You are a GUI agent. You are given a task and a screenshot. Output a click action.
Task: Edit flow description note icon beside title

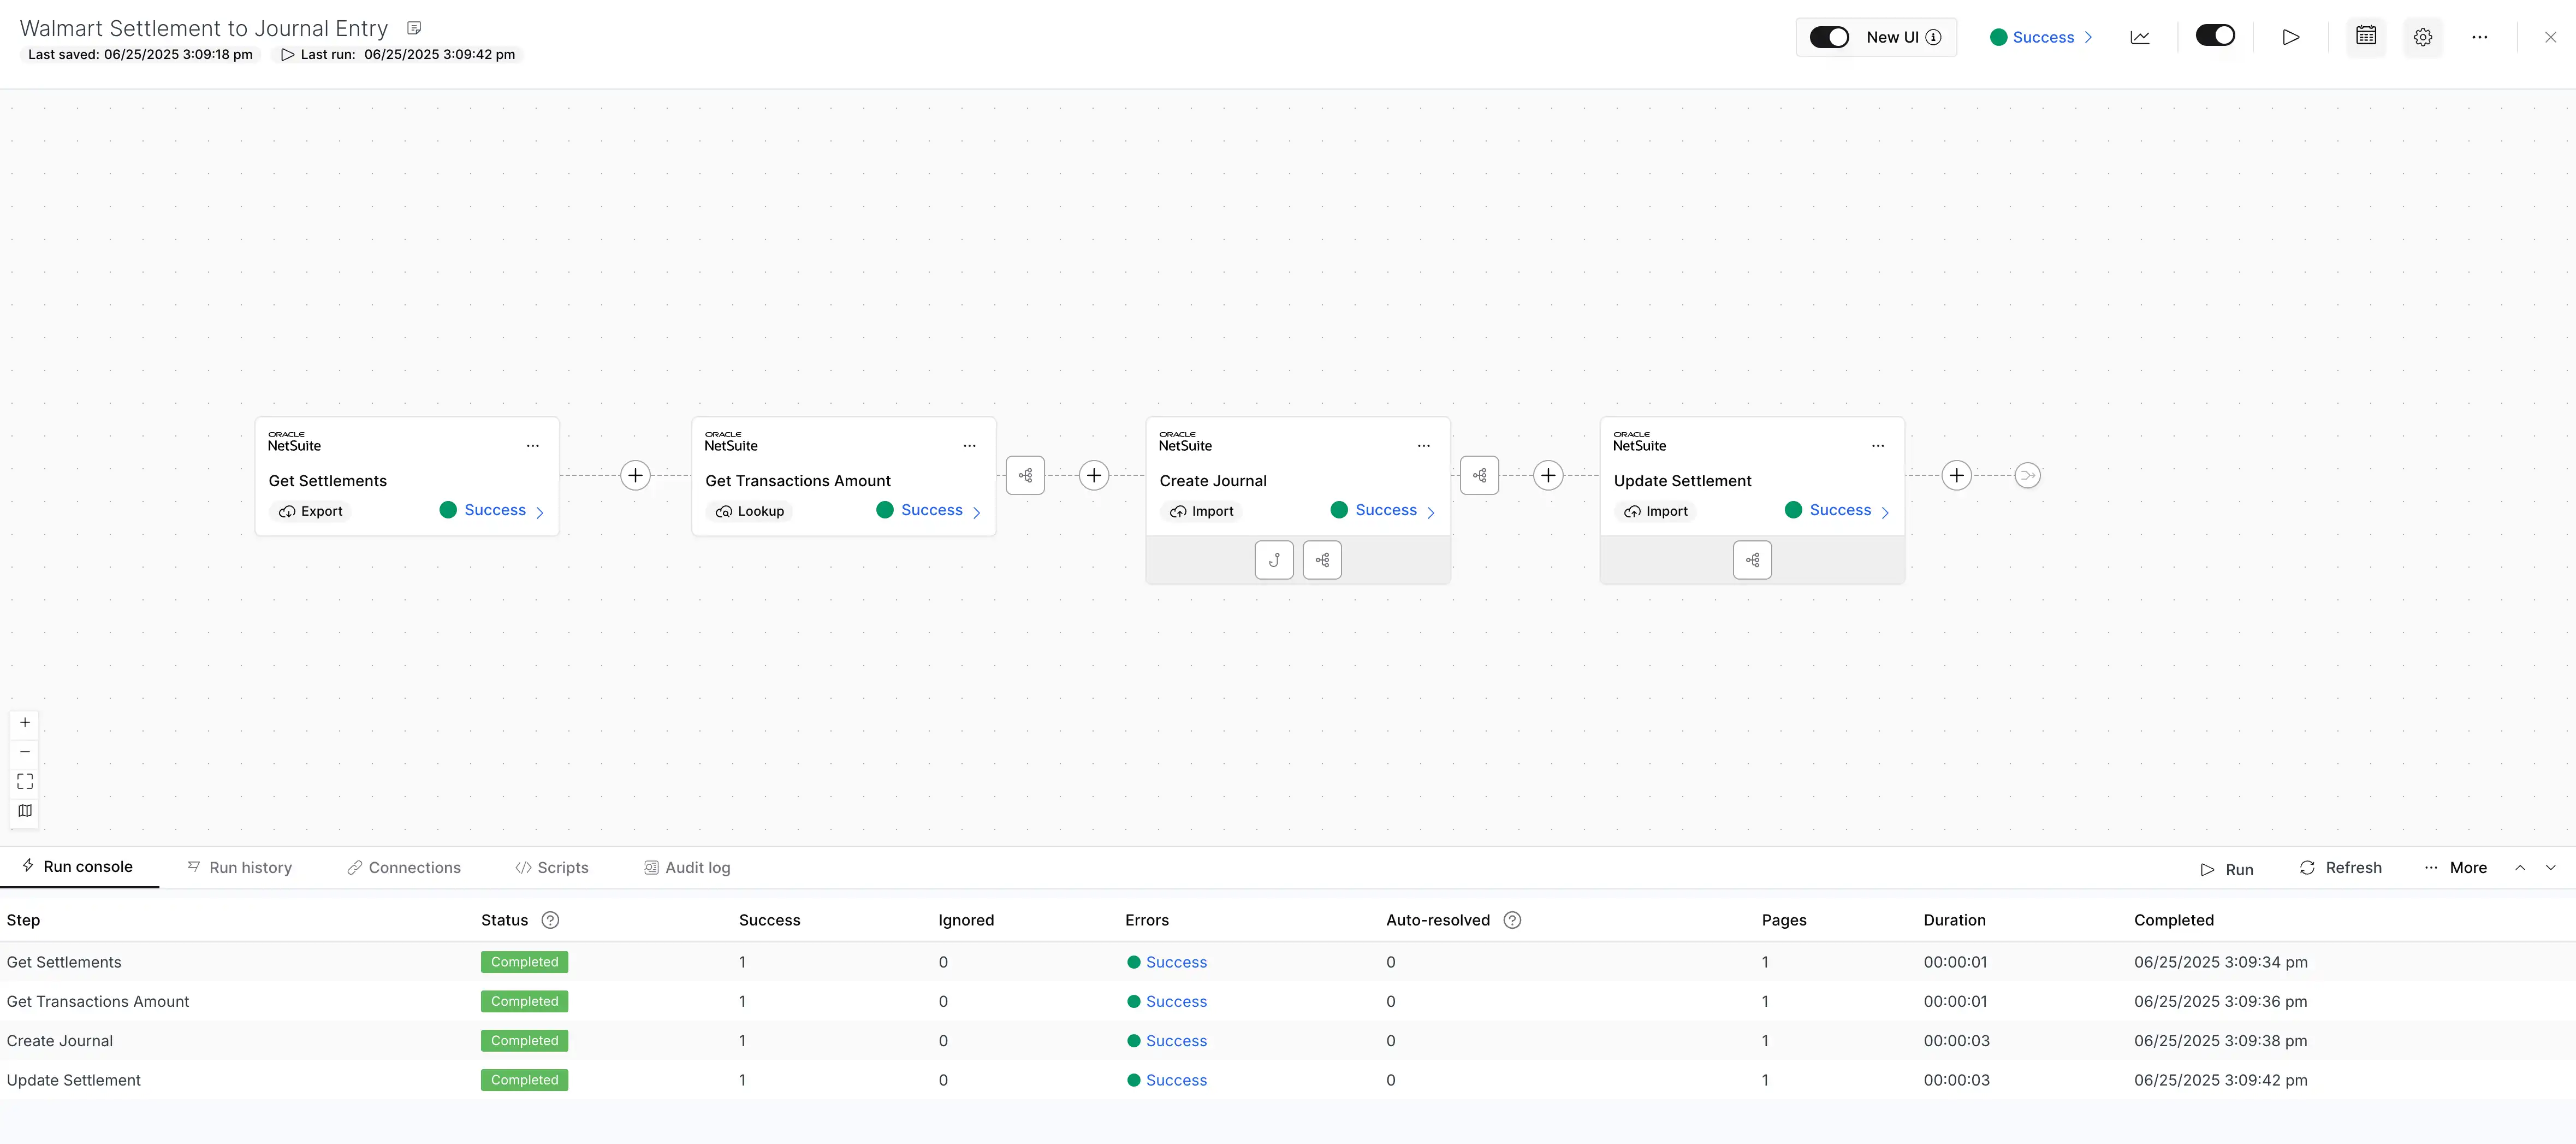(414, 28)
